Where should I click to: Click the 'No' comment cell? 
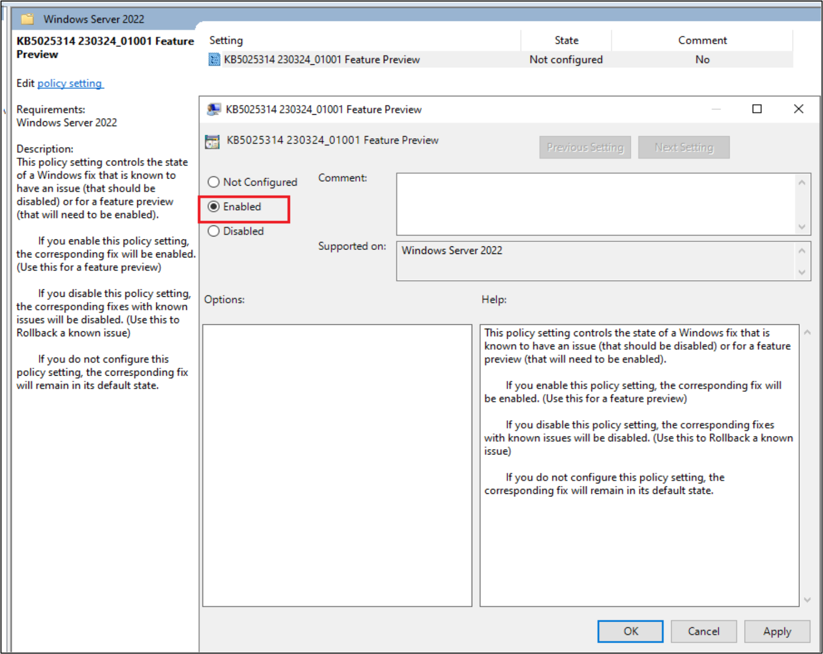click(702, 60)
